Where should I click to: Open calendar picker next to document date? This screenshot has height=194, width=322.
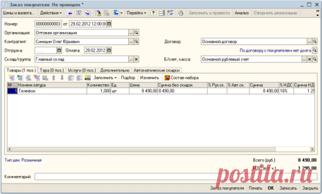point(109,24)
